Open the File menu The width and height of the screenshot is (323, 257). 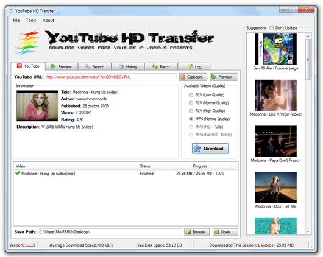point(16,20)
